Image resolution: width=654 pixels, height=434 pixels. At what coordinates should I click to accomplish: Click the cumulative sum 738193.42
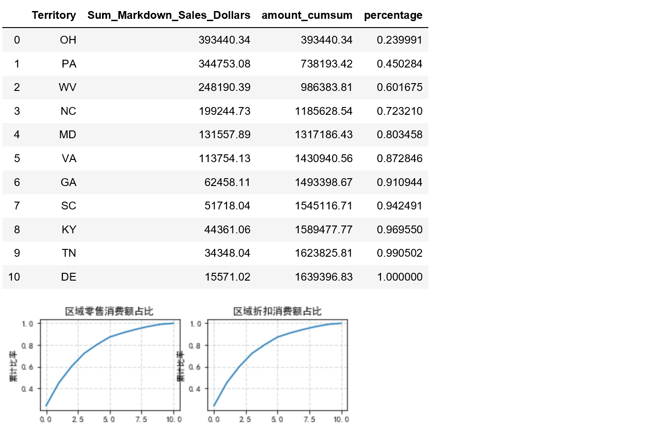point(326,64)
